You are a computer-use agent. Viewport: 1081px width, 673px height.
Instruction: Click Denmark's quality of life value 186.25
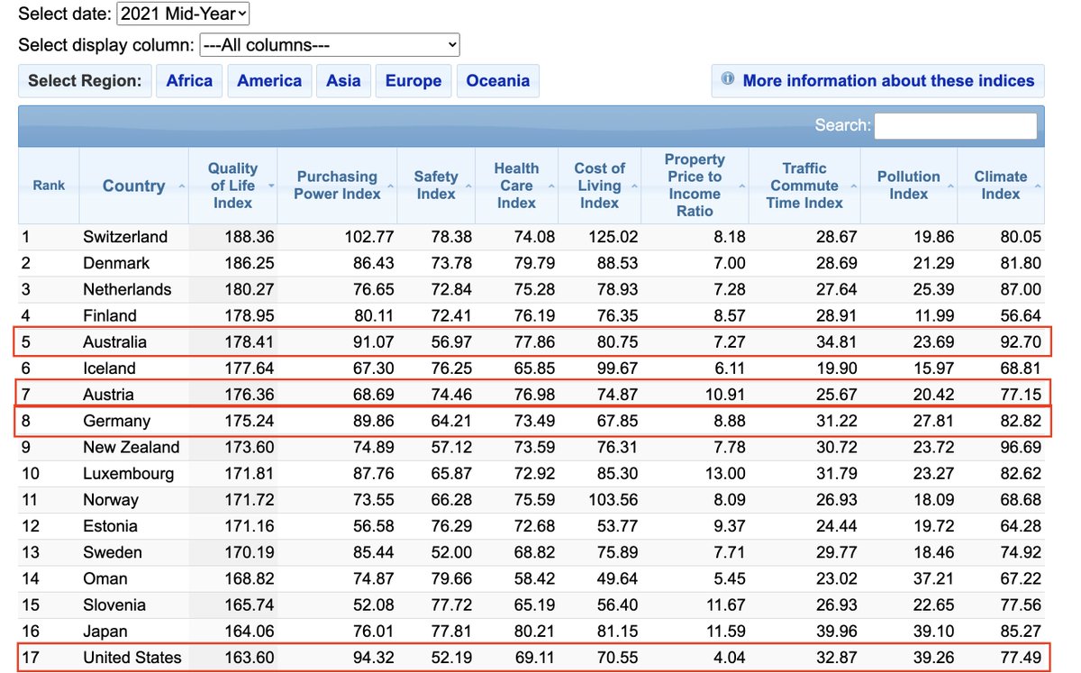point(250,263)
